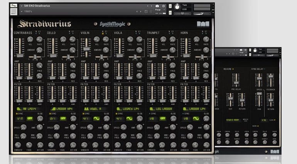Screen dimensions: 297x164
Task: Open instrument edit mode via wrench icon
Action: pos(13,5)
